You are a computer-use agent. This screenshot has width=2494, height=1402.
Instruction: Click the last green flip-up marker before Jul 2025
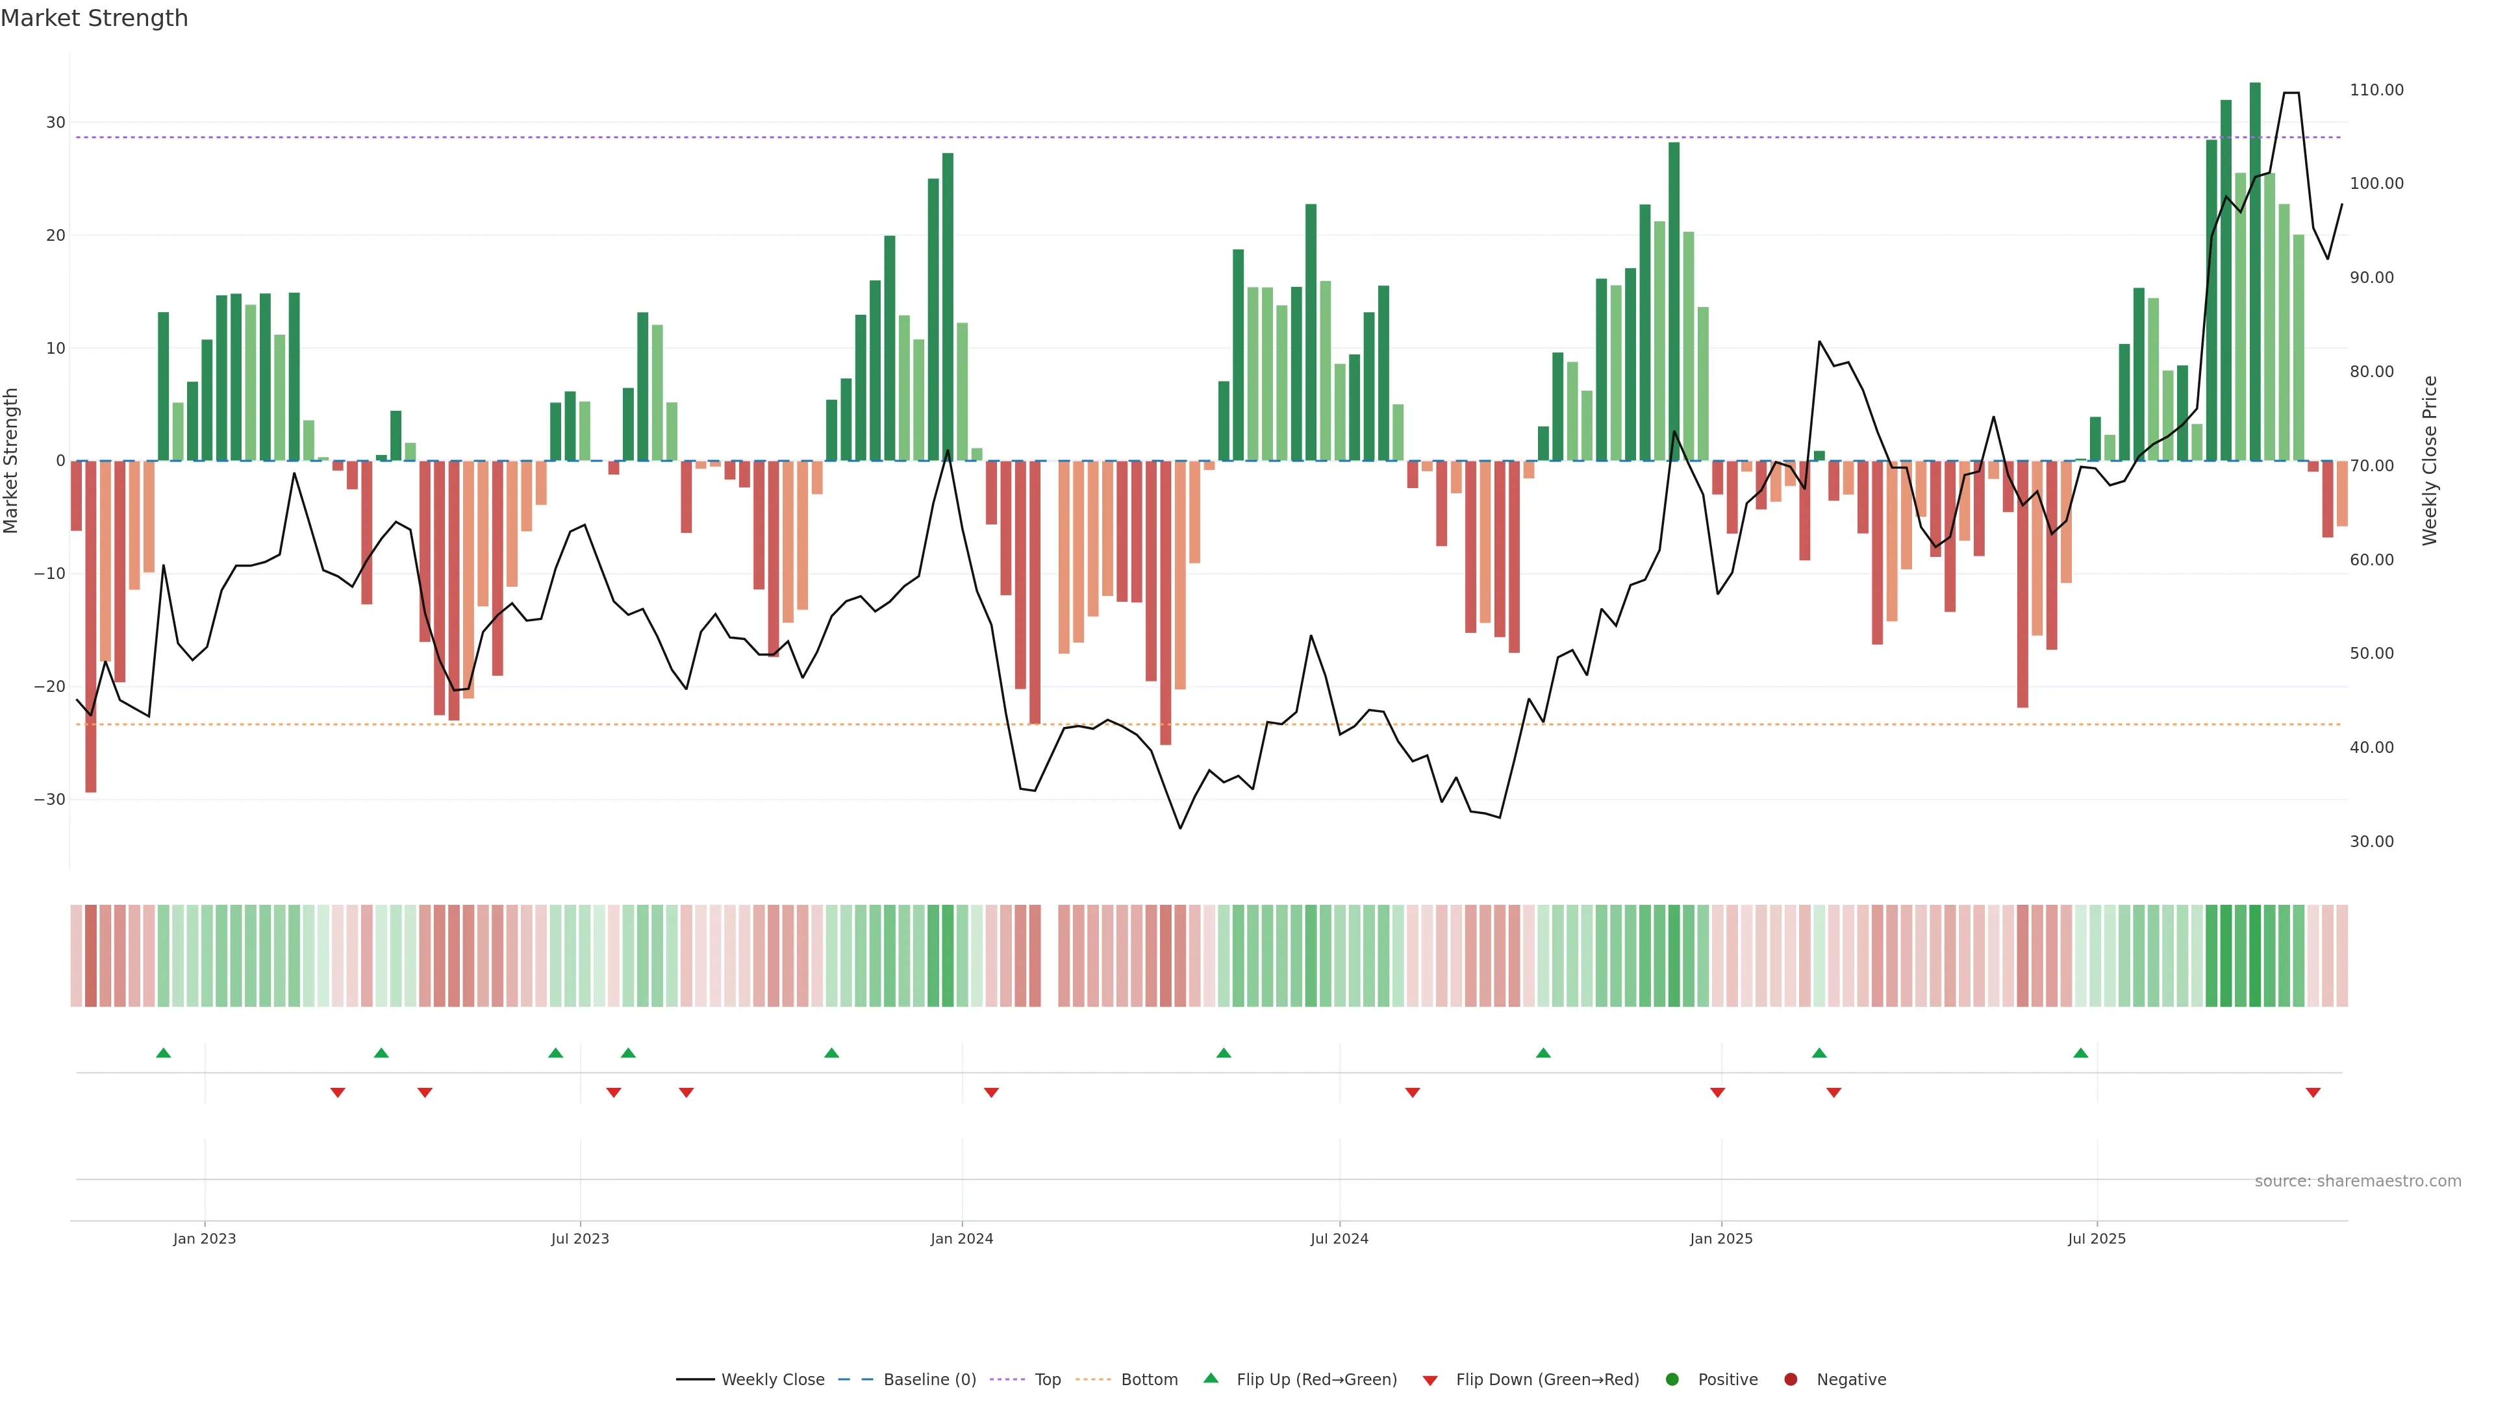click(2080, 1053)
